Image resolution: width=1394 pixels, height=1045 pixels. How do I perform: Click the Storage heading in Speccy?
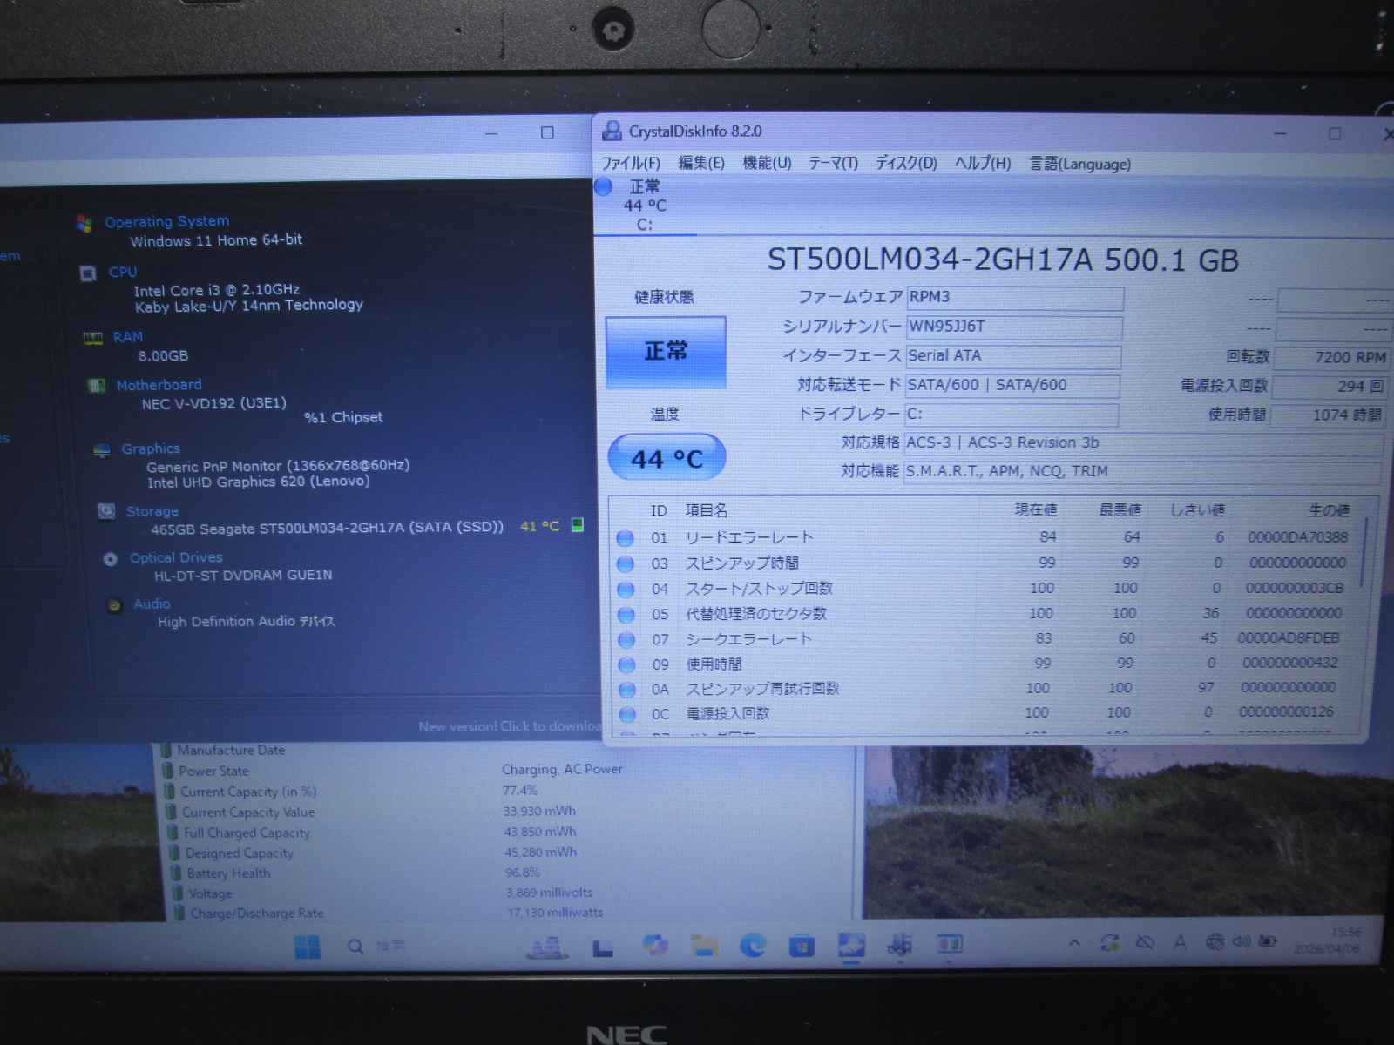(x=152, y=511)
